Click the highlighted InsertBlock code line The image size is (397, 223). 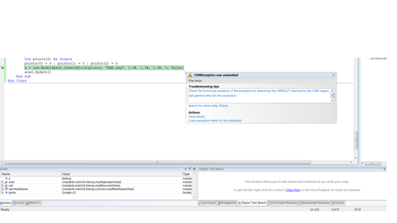pos(104,68)
